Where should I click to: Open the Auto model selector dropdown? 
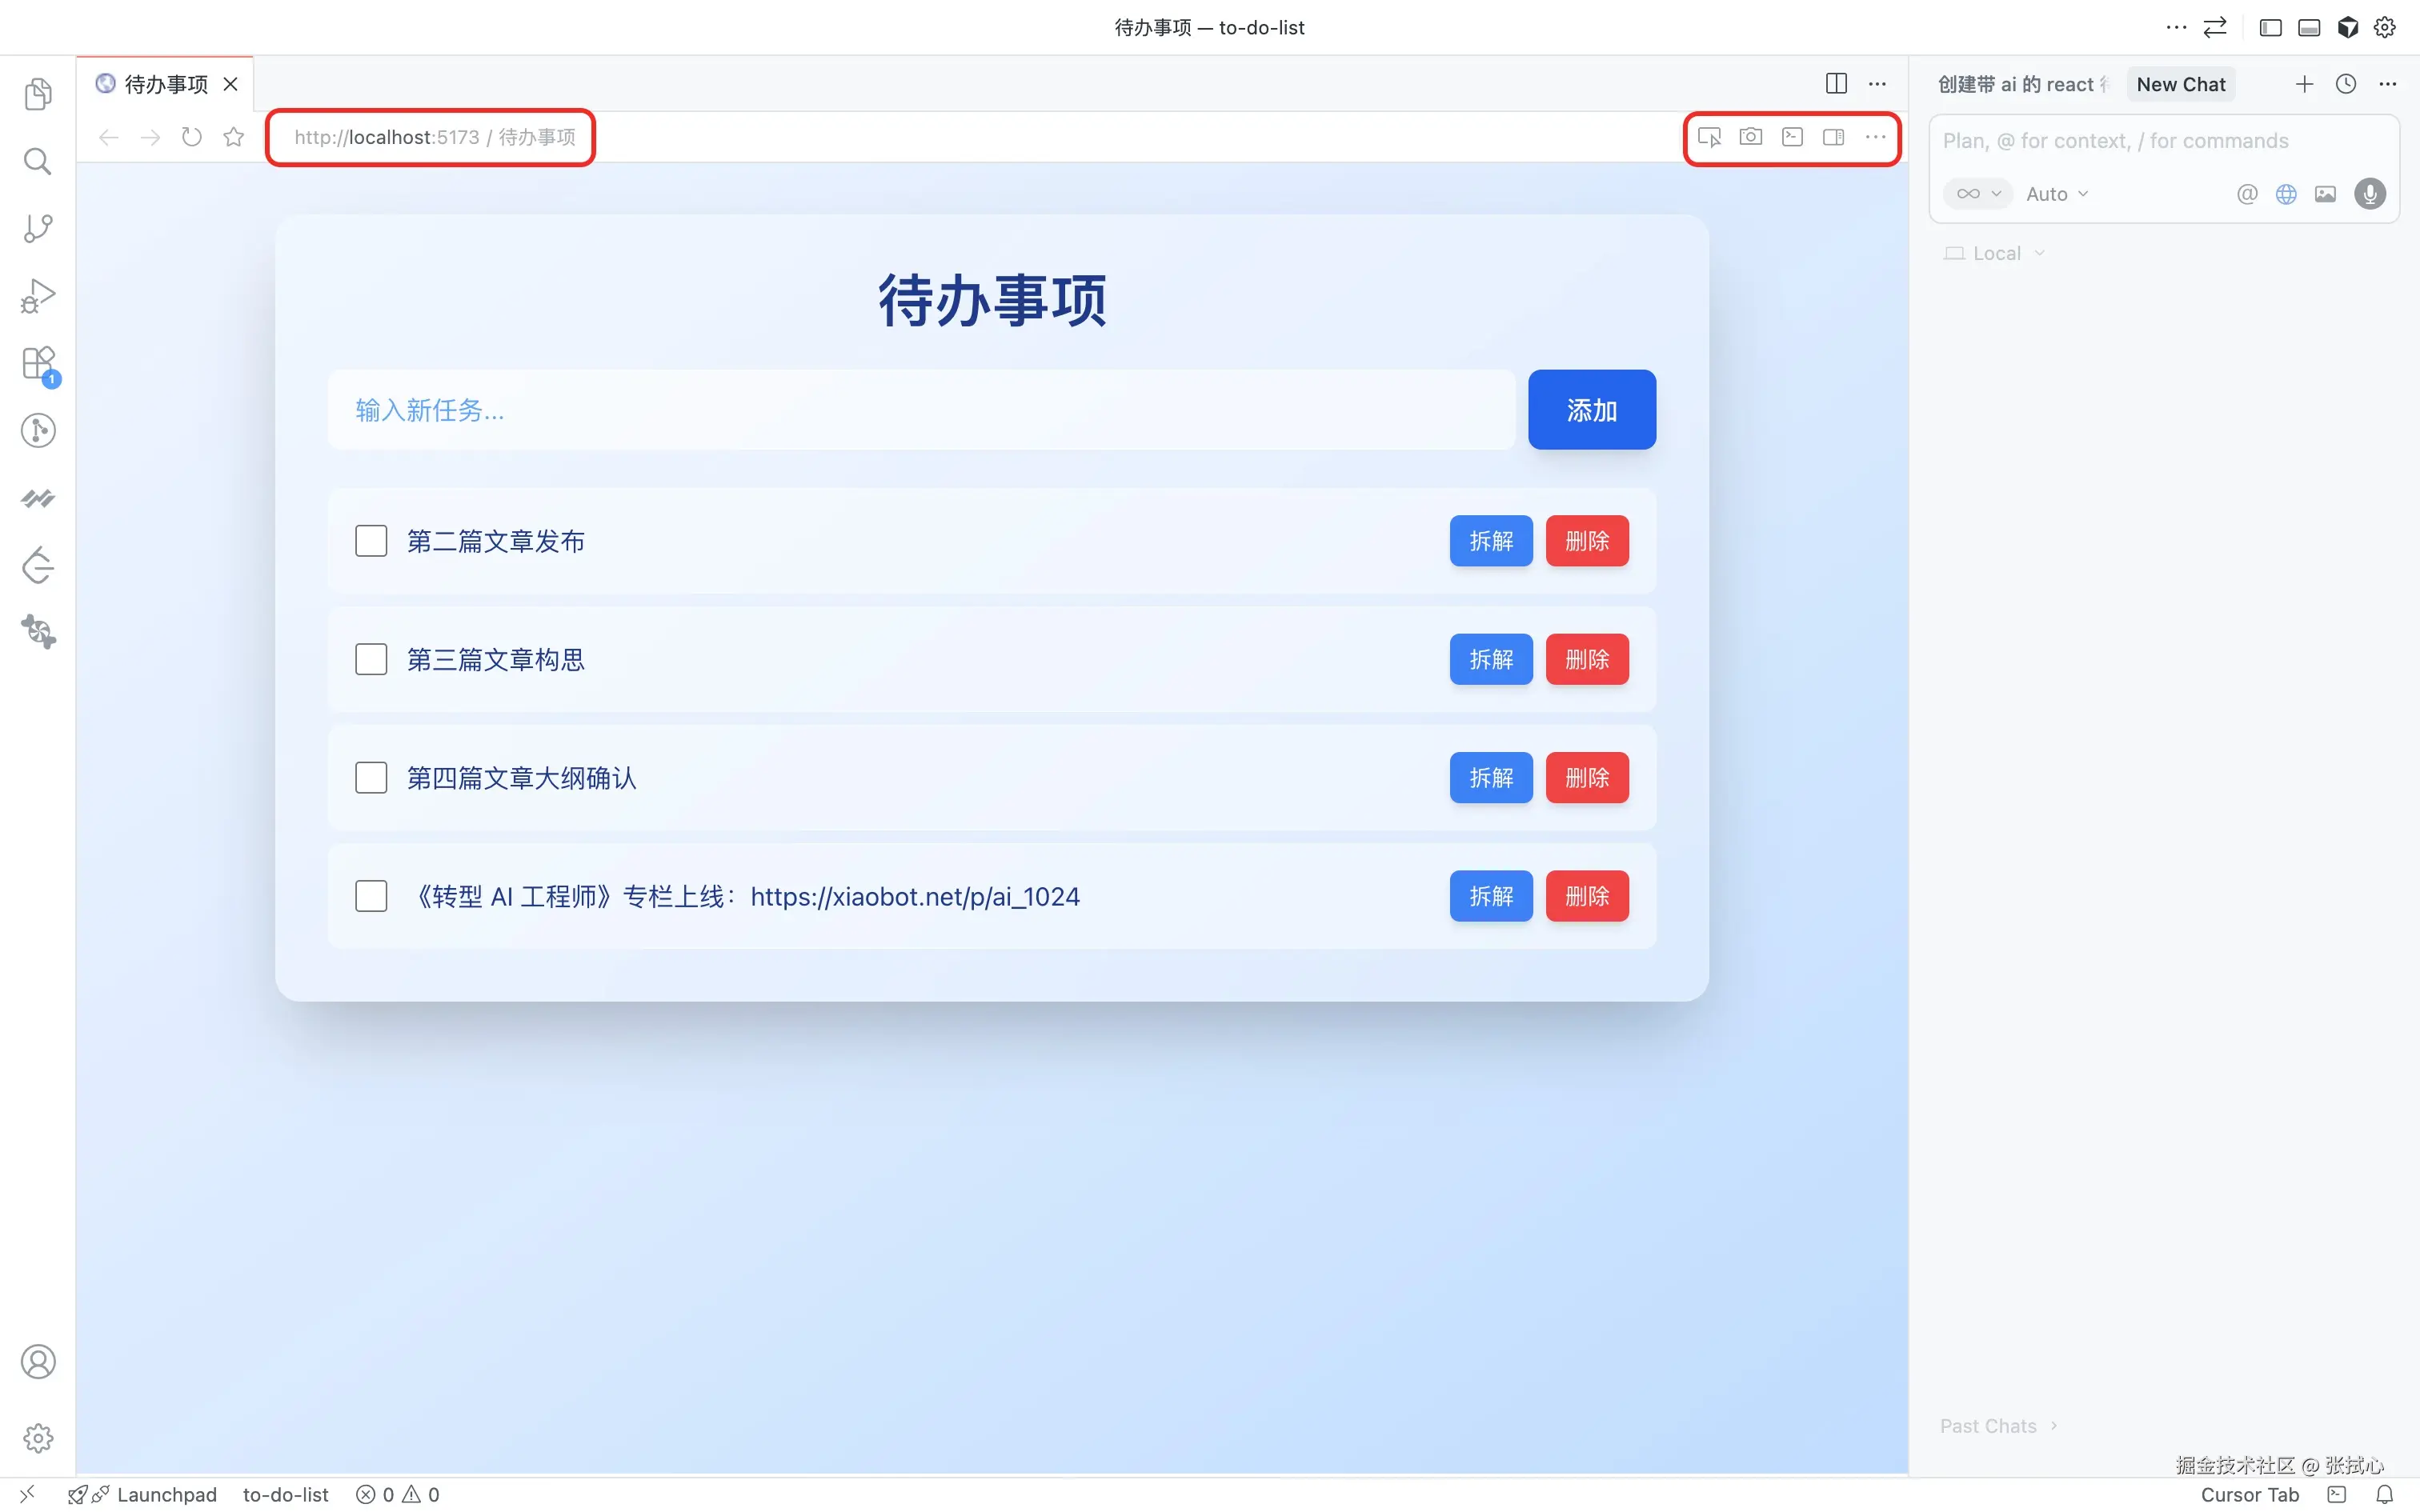click(x=2056, y=193)
